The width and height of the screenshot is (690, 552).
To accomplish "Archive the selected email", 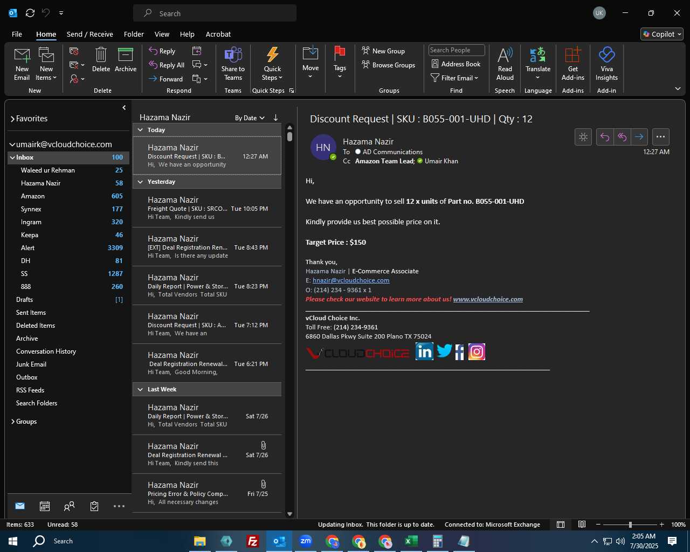I will (126, 60).
